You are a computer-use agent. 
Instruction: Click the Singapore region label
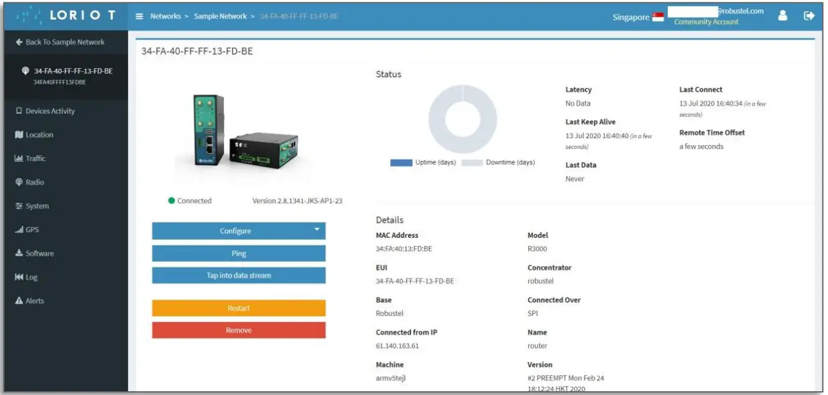(x=631, y=17)
